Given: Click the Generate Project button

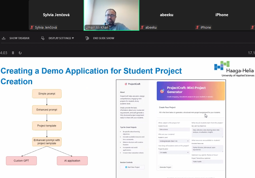Looking at the screenshot, I should point(165,167).
